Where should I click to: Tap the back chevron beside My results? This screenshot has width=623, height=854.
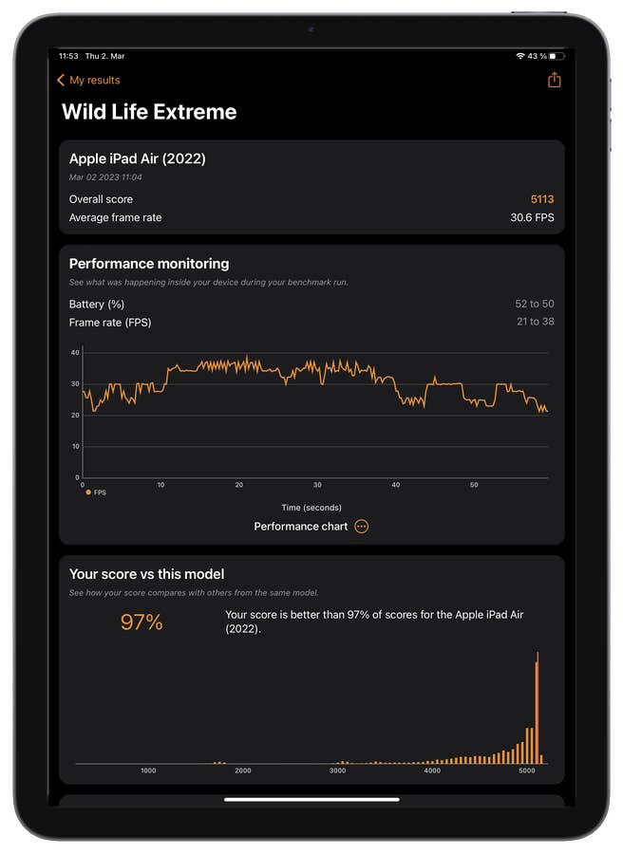(61, 81)
